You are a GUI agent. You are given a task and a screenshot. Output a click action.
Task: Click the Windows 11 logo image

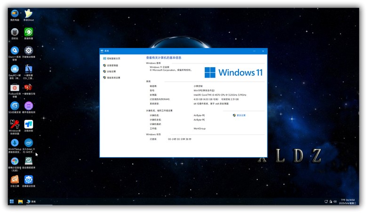tap(233, 72)
